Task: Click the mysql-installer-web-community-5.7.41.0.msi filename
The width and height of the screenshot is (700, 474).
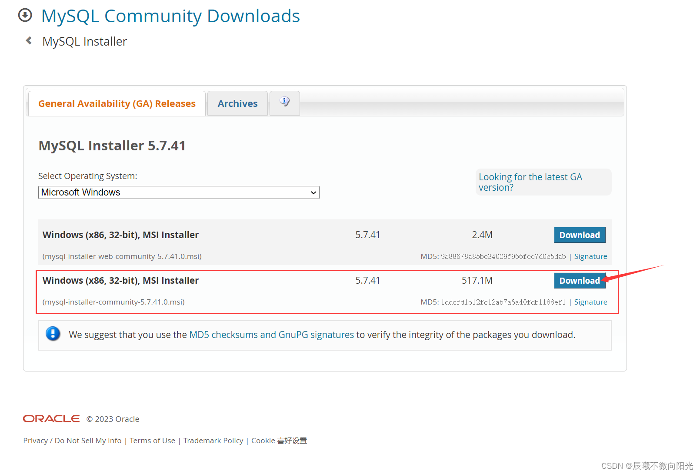Action: point(122,256)
